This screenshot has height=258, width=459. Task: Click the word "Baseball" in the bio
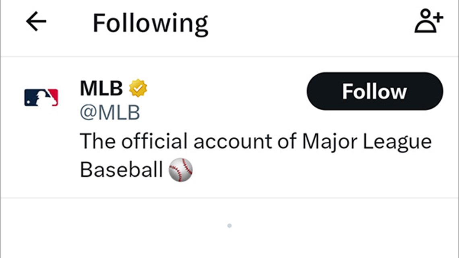click(121, 170)
